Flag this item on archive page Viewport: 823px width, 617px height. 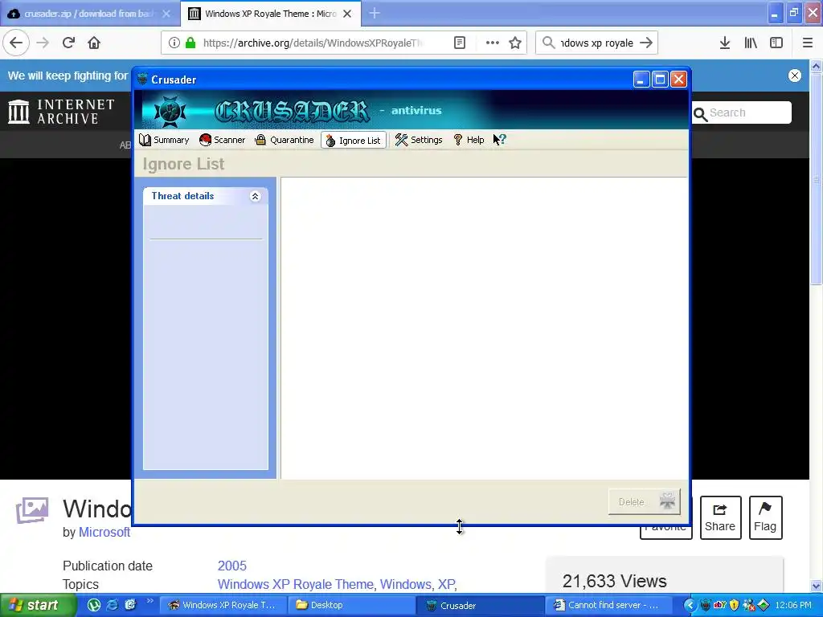[x=765, y=517]
